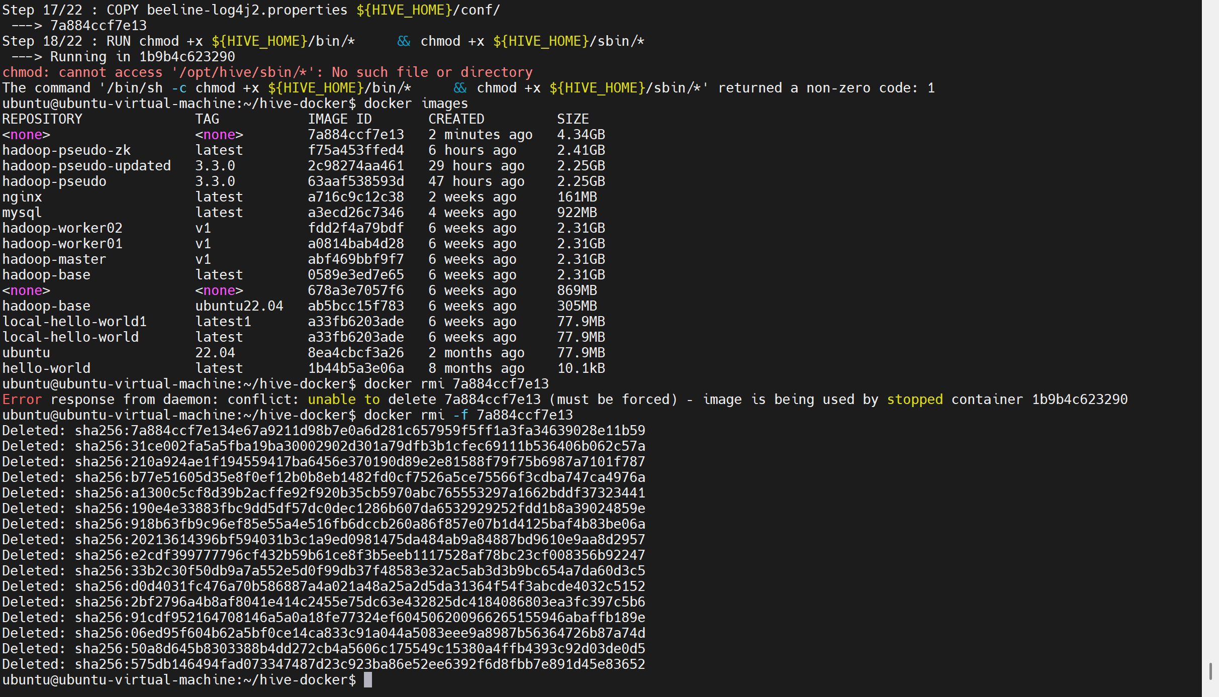Click the IMAGE ID column header
Image resolution: width=1219 pixels, height=697 pixels.
[x=339, y=119]
